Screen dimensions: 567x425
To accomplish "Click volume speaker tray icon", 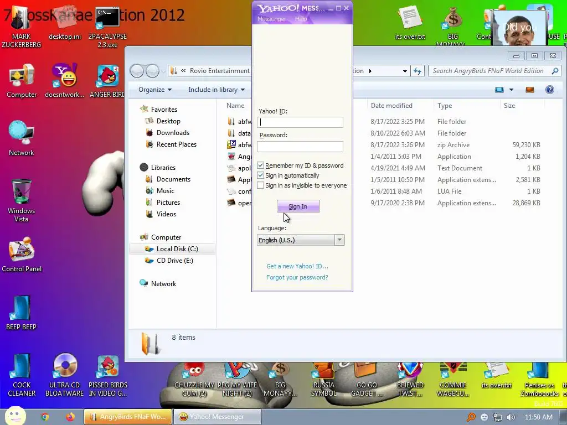I will [x=511, y=417].
